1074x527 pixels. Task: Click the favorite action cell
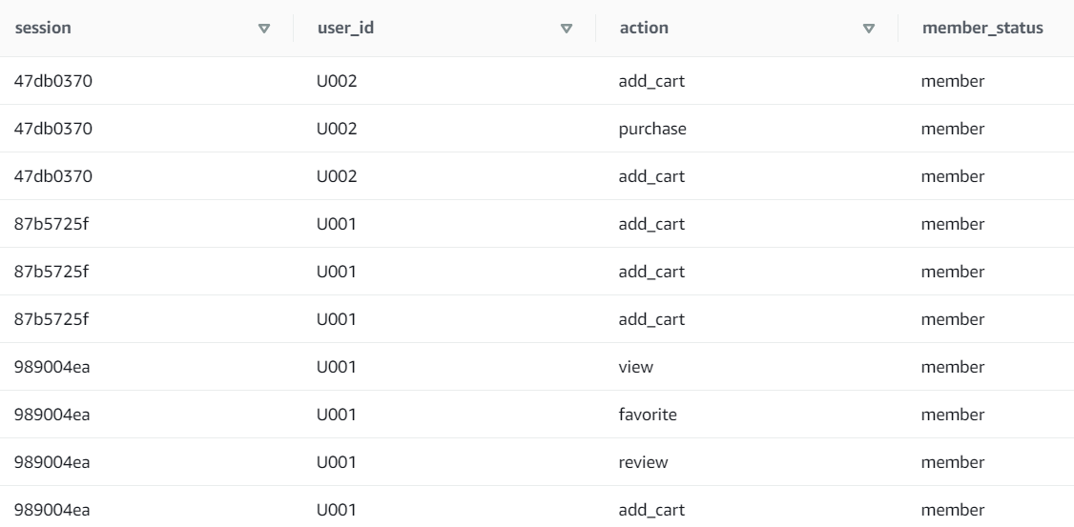pos(649,415)
